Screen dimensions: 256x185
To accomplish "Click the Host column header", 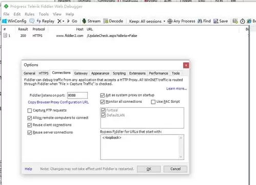I will pyautogui.click(x=80, y=29).
